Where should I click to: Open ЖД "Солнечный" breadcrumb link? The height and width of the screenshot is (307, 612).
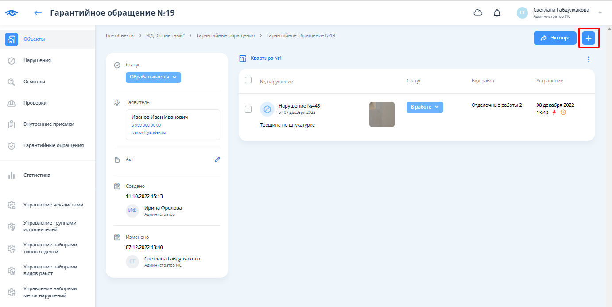[x=165, y=35]
